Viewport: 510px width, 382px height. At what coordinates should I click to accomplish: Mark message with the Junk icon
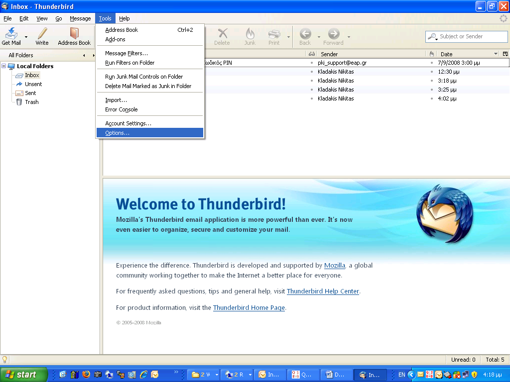pyautogui.click(x=250, y=33)
